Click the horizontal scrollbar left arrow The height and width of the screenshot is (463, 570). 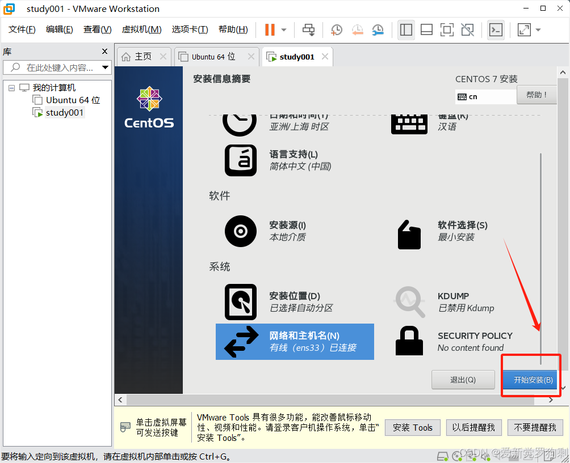120,400
